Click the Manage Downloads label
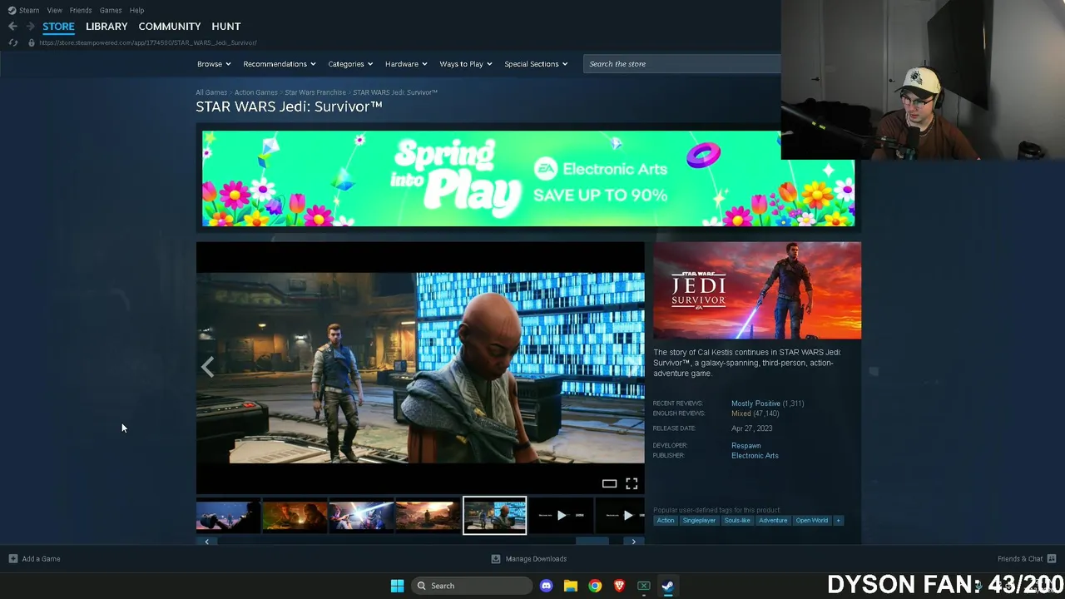Viewport: 1065px width, 599px height. (536, 558)
